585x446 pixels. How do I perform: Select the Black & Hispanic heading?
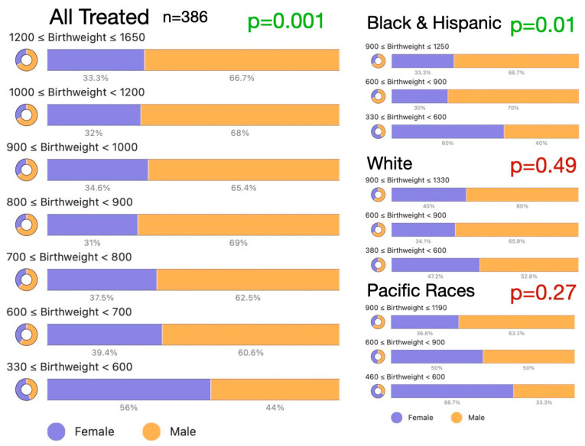click(434, 23)
